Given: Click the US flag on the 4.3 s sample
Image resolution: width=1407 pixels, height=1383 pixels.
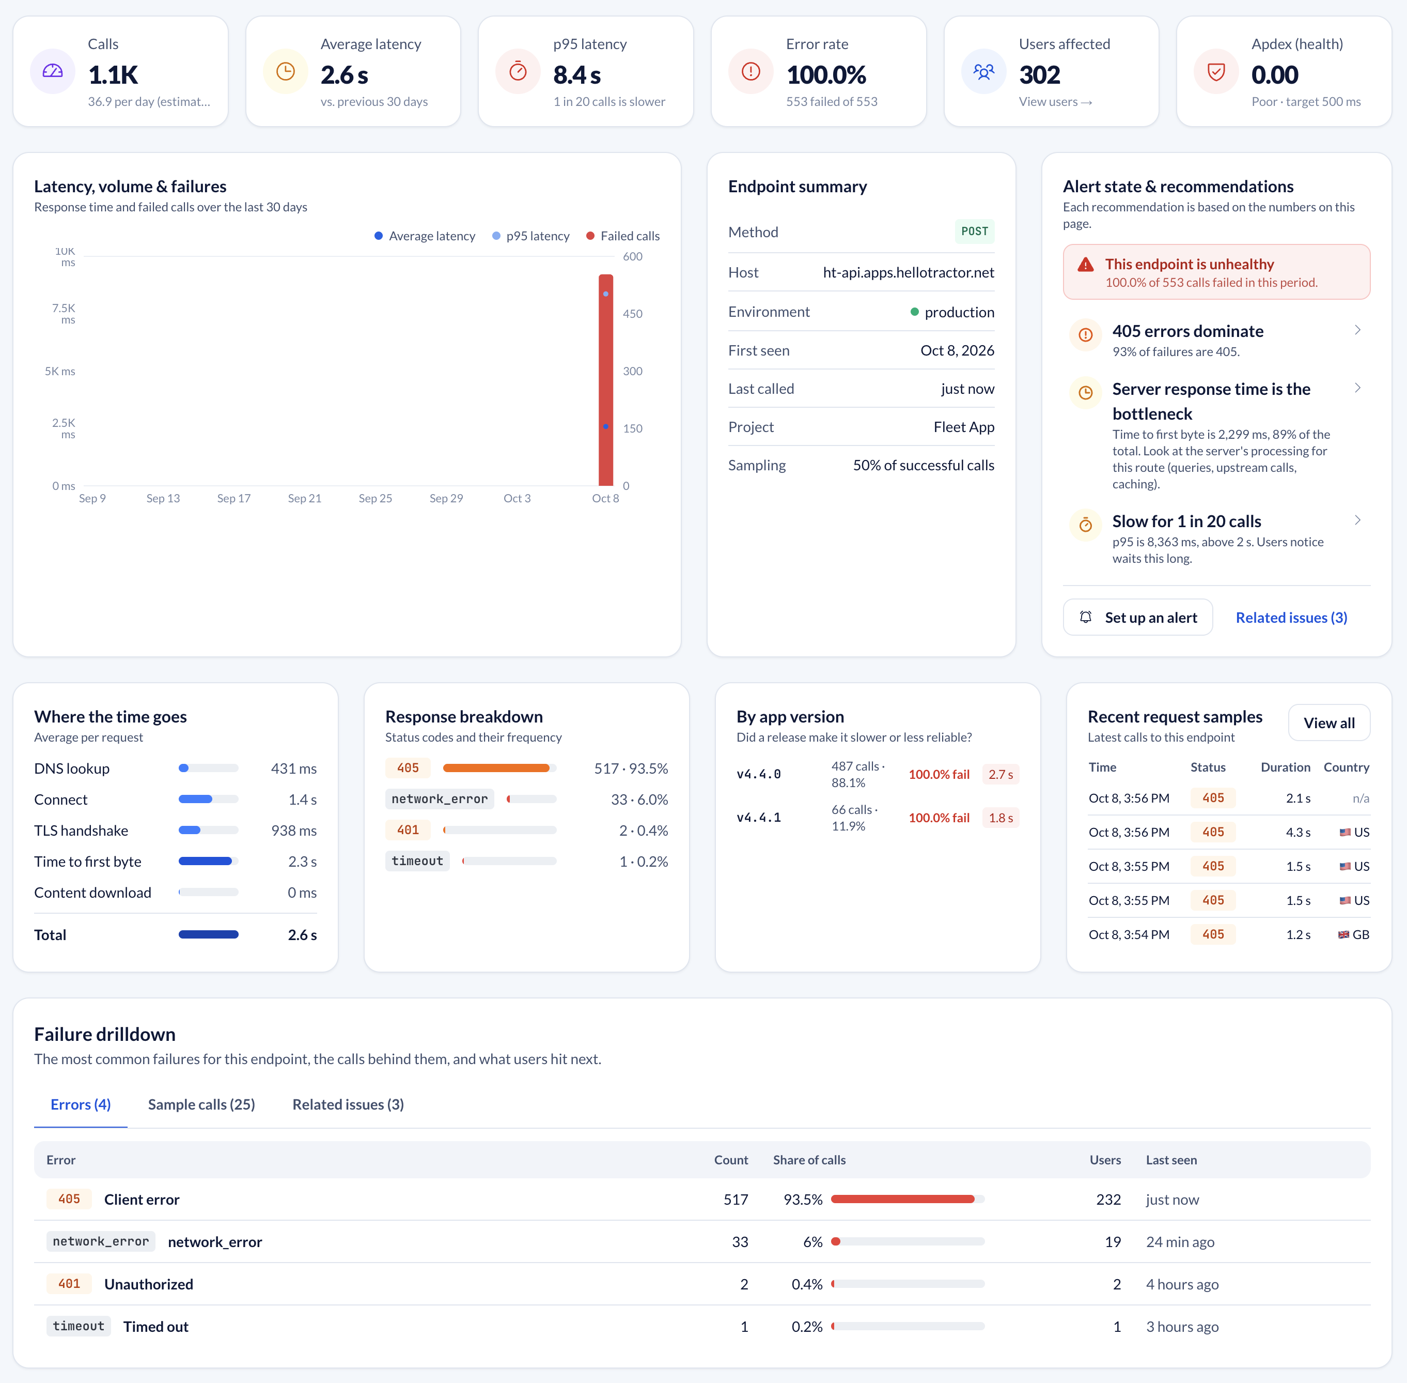Looking at the screenshot, I should click(1345, 833).
